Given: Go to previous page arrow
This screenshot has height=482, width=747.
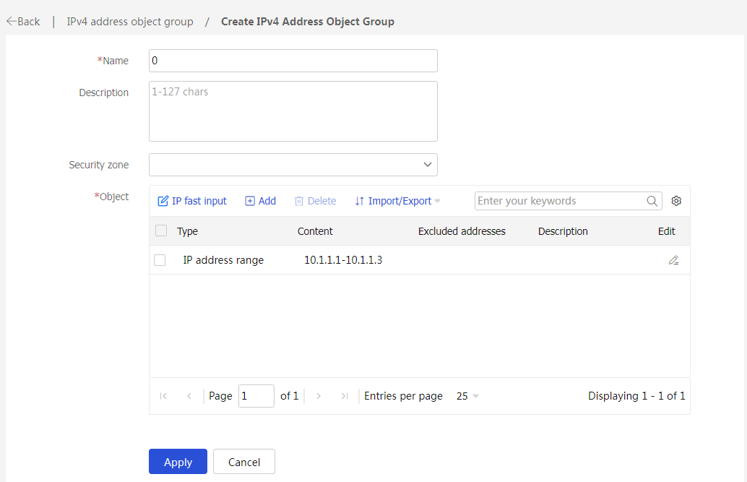Looking at the screenshot, I should [189, 396].
